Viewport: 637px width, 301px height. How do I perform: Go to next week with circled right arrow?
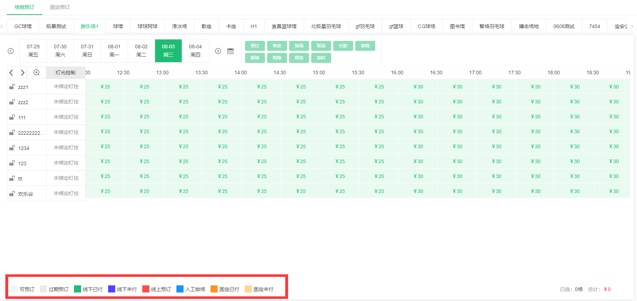pyautogui.click(x=218, y=51)
